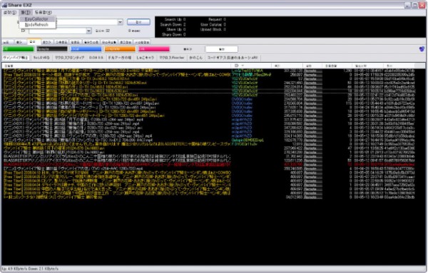This screenshot has width=428, height=273.
Task: Click the pink filter swatch
Action: [x=154, y=49]
